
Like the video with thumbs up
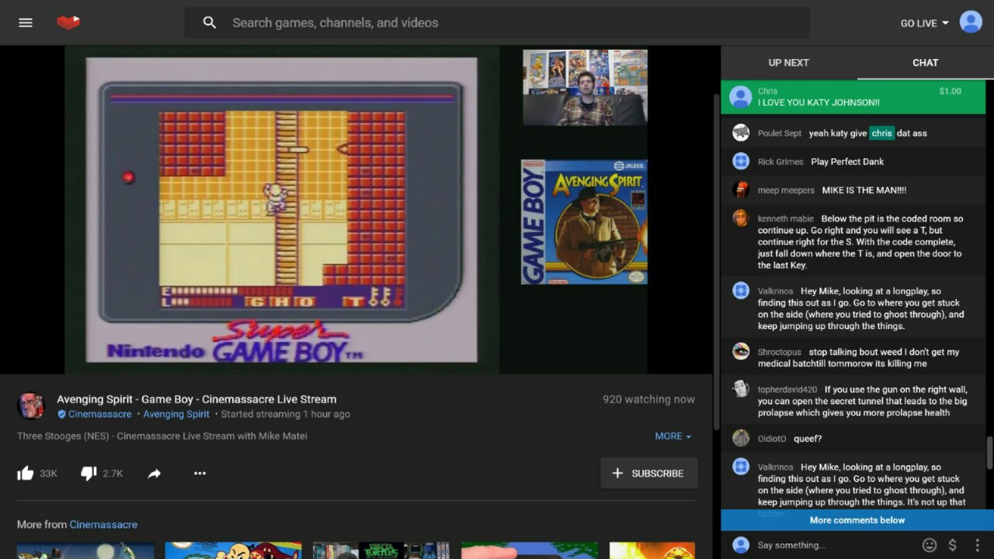click(x=26, y=473)
